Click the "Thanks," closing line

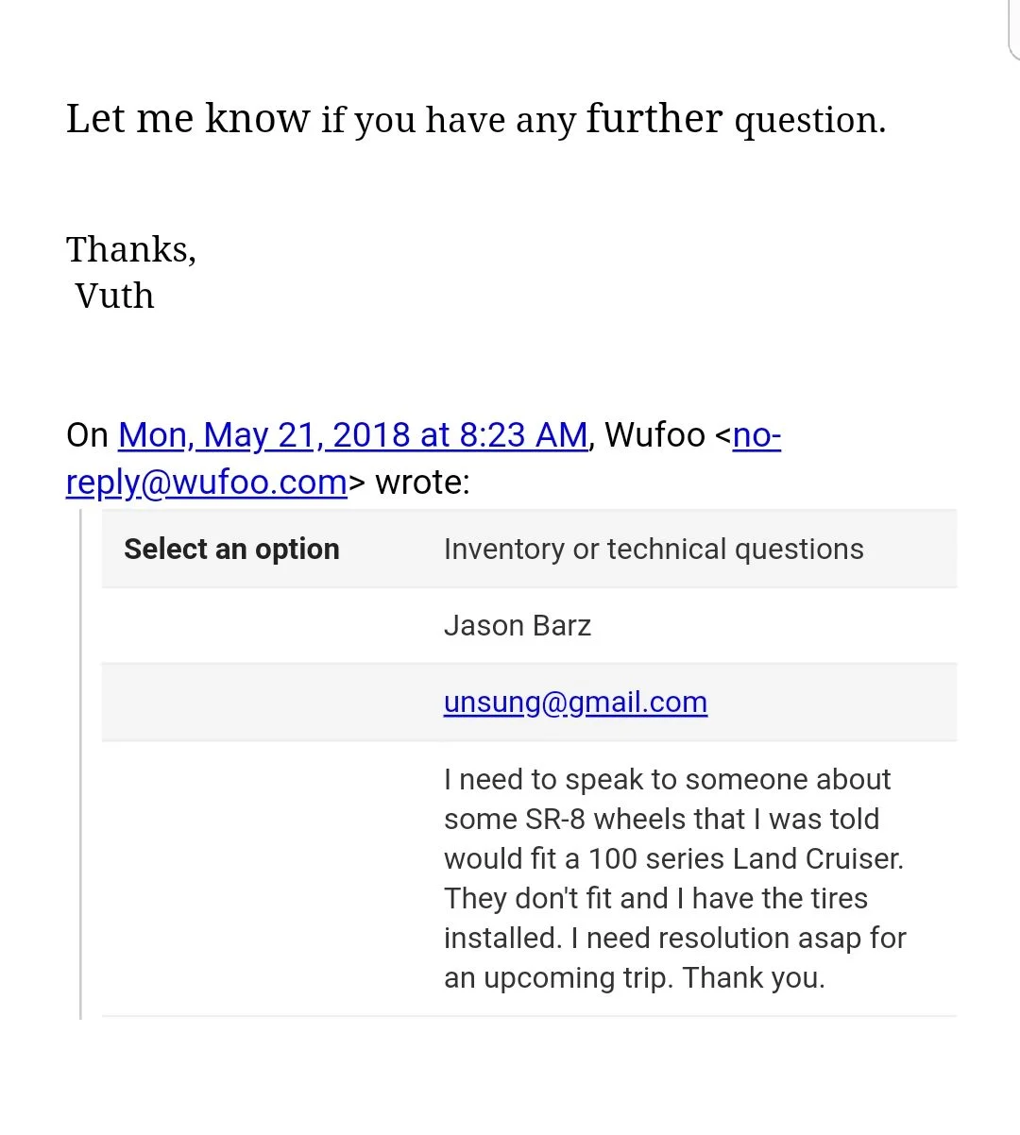131,249
